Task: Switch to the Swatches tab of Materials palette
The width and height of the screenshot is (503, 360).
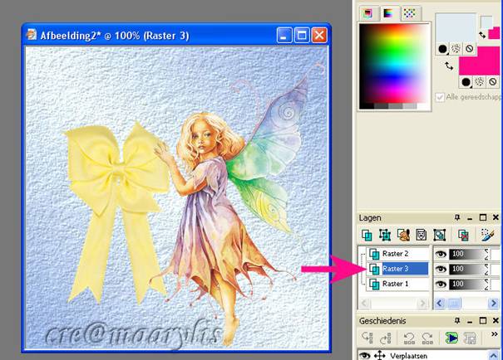Action: tap(409, 13)
